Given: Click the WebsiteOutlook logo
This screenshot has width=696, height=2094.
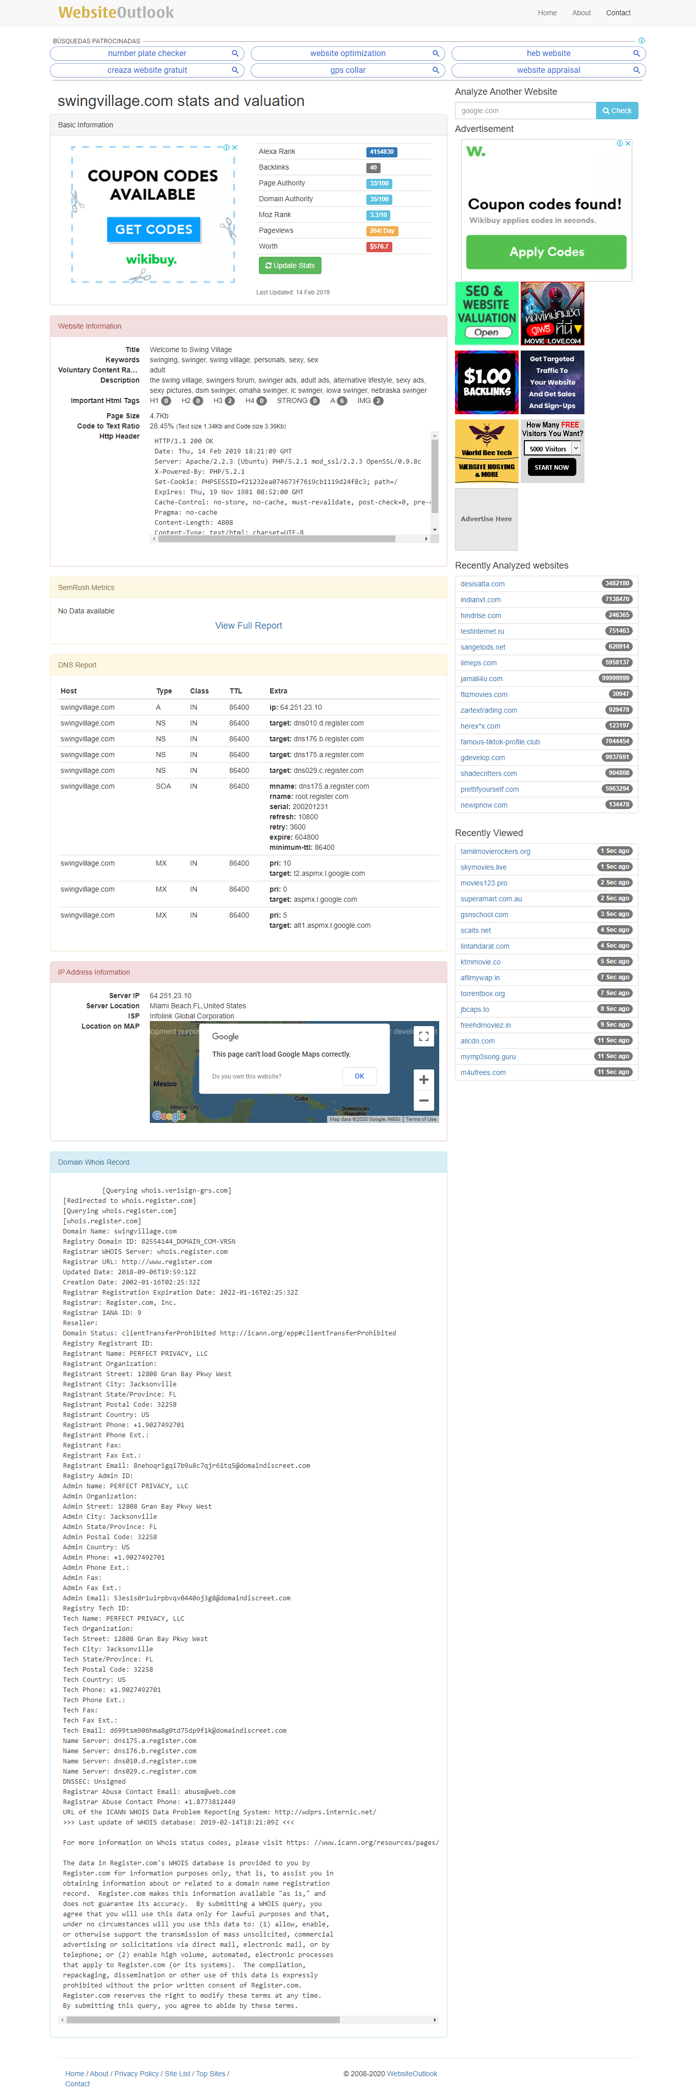Looking at the screenshot, I should pos(116,12).
